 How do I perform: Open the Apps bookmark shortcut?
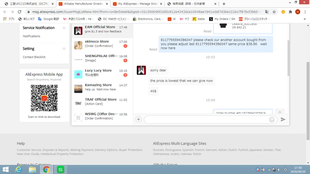click(9, 19)
